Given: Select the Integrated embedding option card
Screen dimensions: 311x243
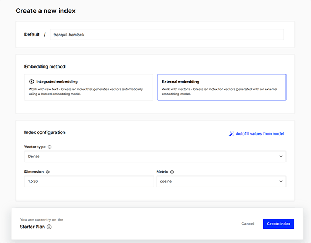Looking at the screenshot, I should (x=88, y=87).
